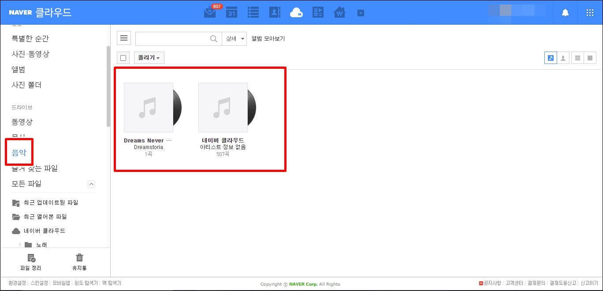Open the Dreams Never album cover
603x291 pixels.
(149, 108)
